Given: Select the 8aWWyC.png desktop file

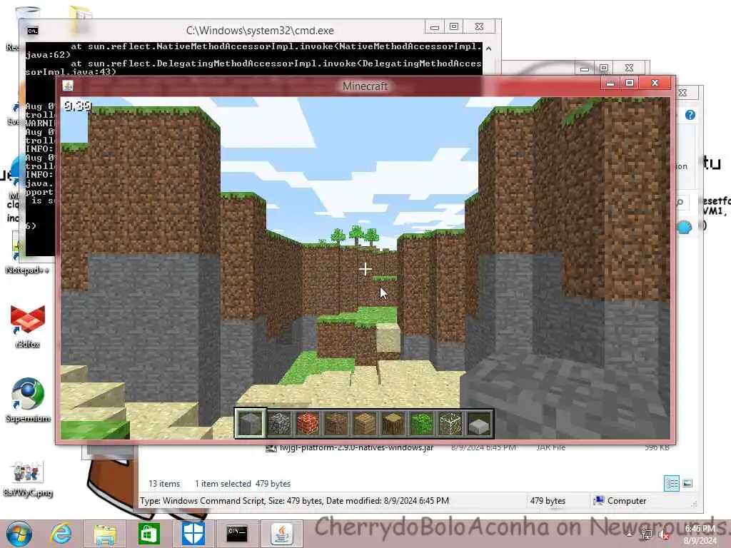Looking at the screenshot, I should pyautogui.click(x=28, y=479).
